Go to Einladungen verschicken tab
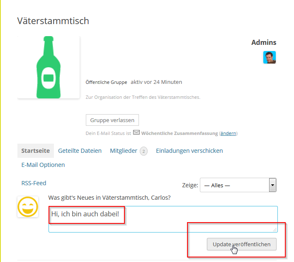294x262 pixels. tap(190, 151)
